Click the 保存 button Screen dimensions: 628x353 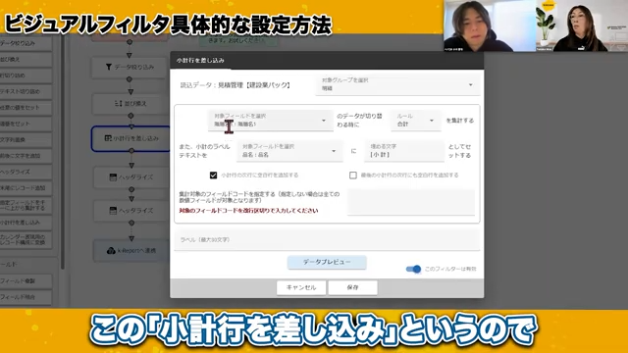[353, 287]
